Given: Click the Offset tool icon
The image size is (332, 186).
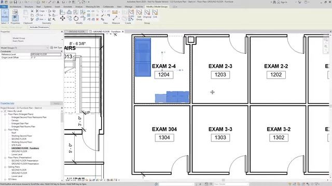Looking at the screenshot, I should point(69,12).
